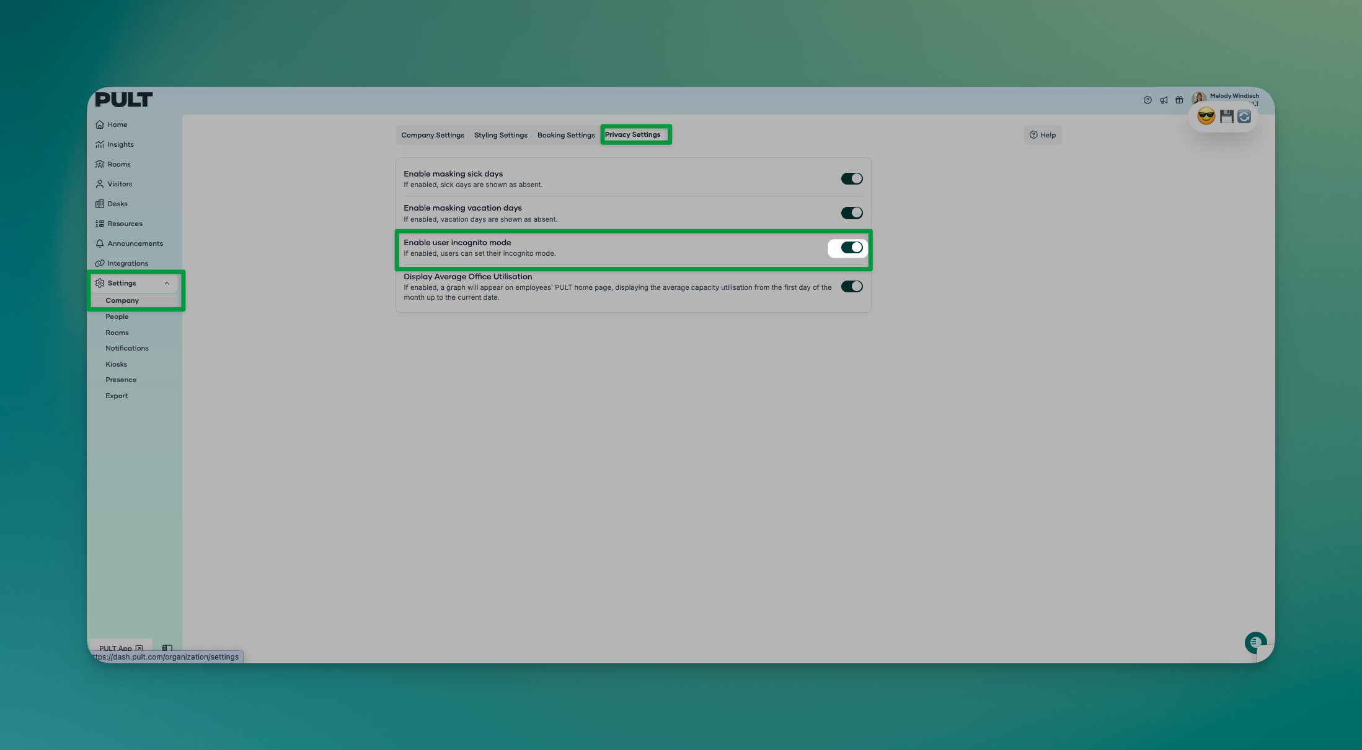Click the sunglasses emoji icon

pos(1206,116)
